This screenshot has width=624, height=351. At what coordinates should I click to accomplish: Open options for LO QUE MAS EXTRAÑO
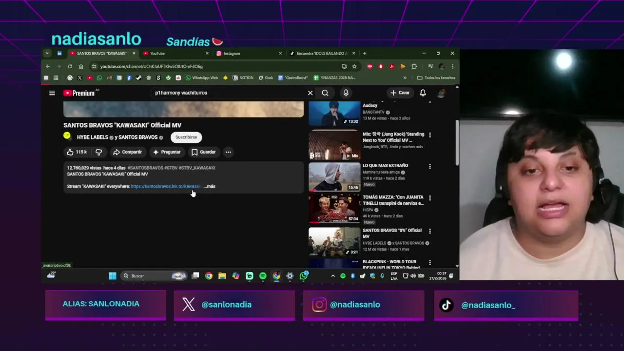[429, 166]
